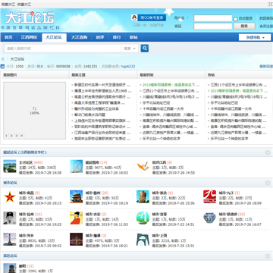Show slideshow image 2
Viewport: 273px width, 273px height.
pyautogui.click(x=11, y=136)
